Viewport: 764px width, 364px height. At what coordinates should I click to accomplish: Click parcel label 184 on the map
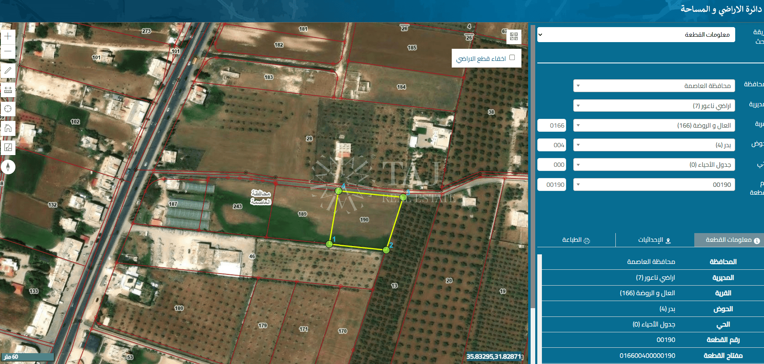[x=401, y=87]
